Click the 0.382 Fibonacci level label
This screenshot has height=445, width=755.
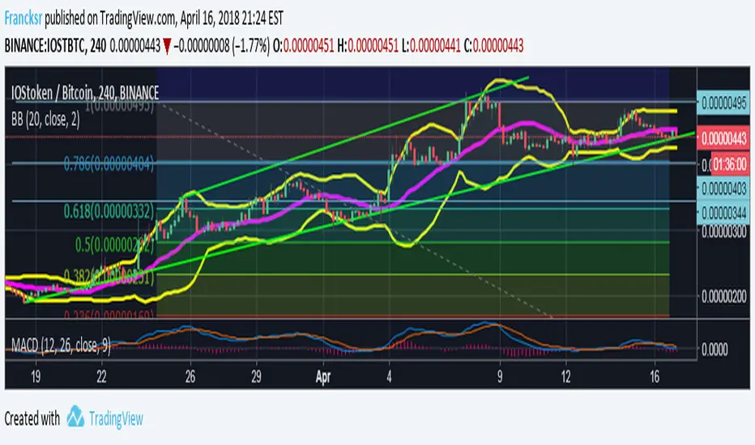point(109,277)
